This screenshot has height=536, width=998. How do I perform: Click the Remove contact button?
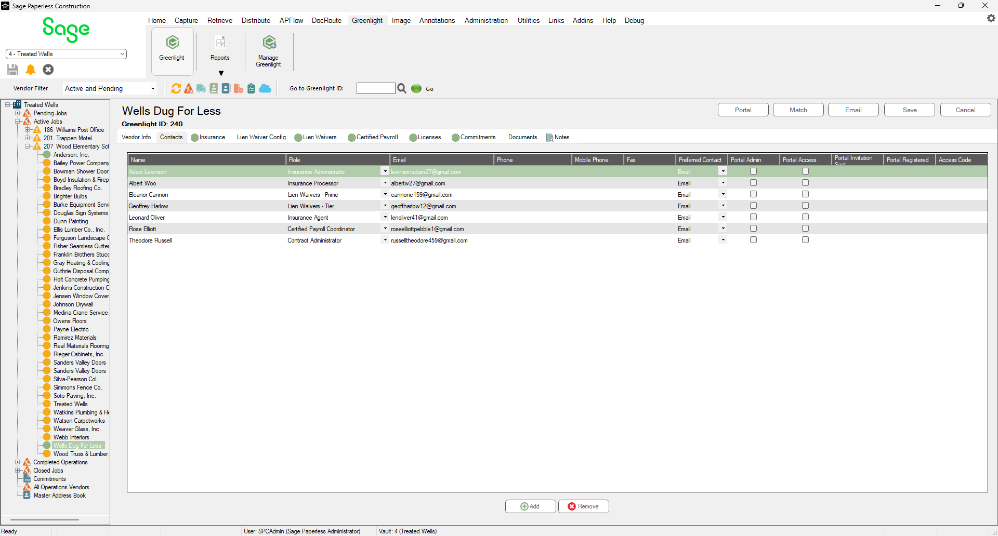click(583, 506)
